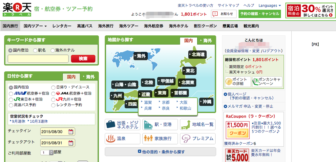Click the red 検索 button
The image size is (336, 162).
coord(83,59)
